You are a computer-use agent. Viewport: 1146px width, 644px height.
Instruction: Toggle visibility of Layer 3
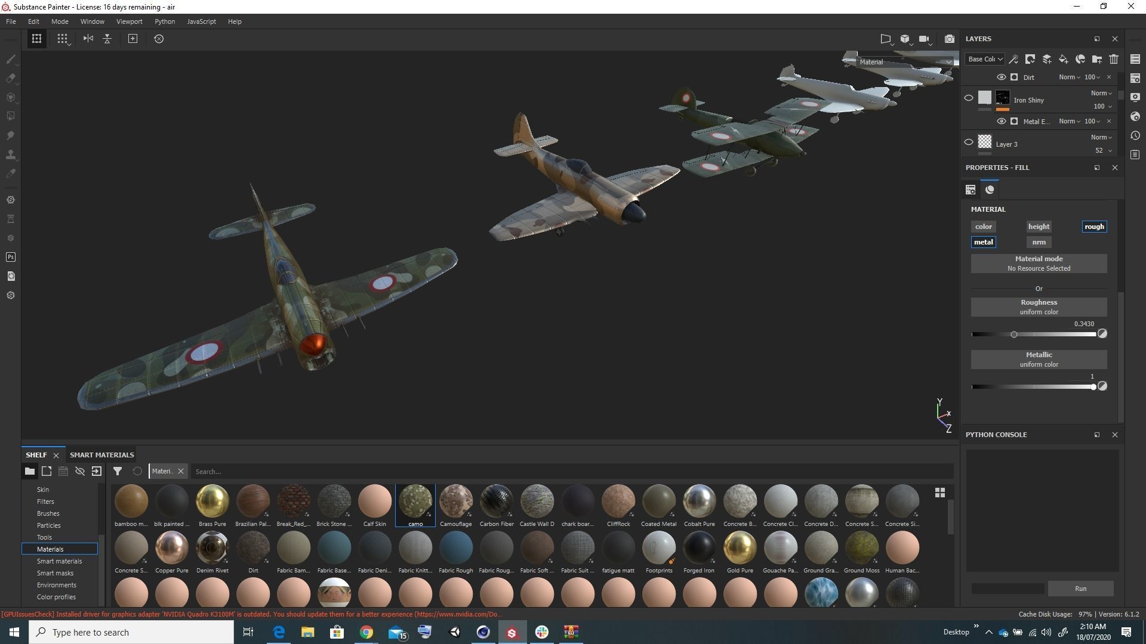(969, 143)
